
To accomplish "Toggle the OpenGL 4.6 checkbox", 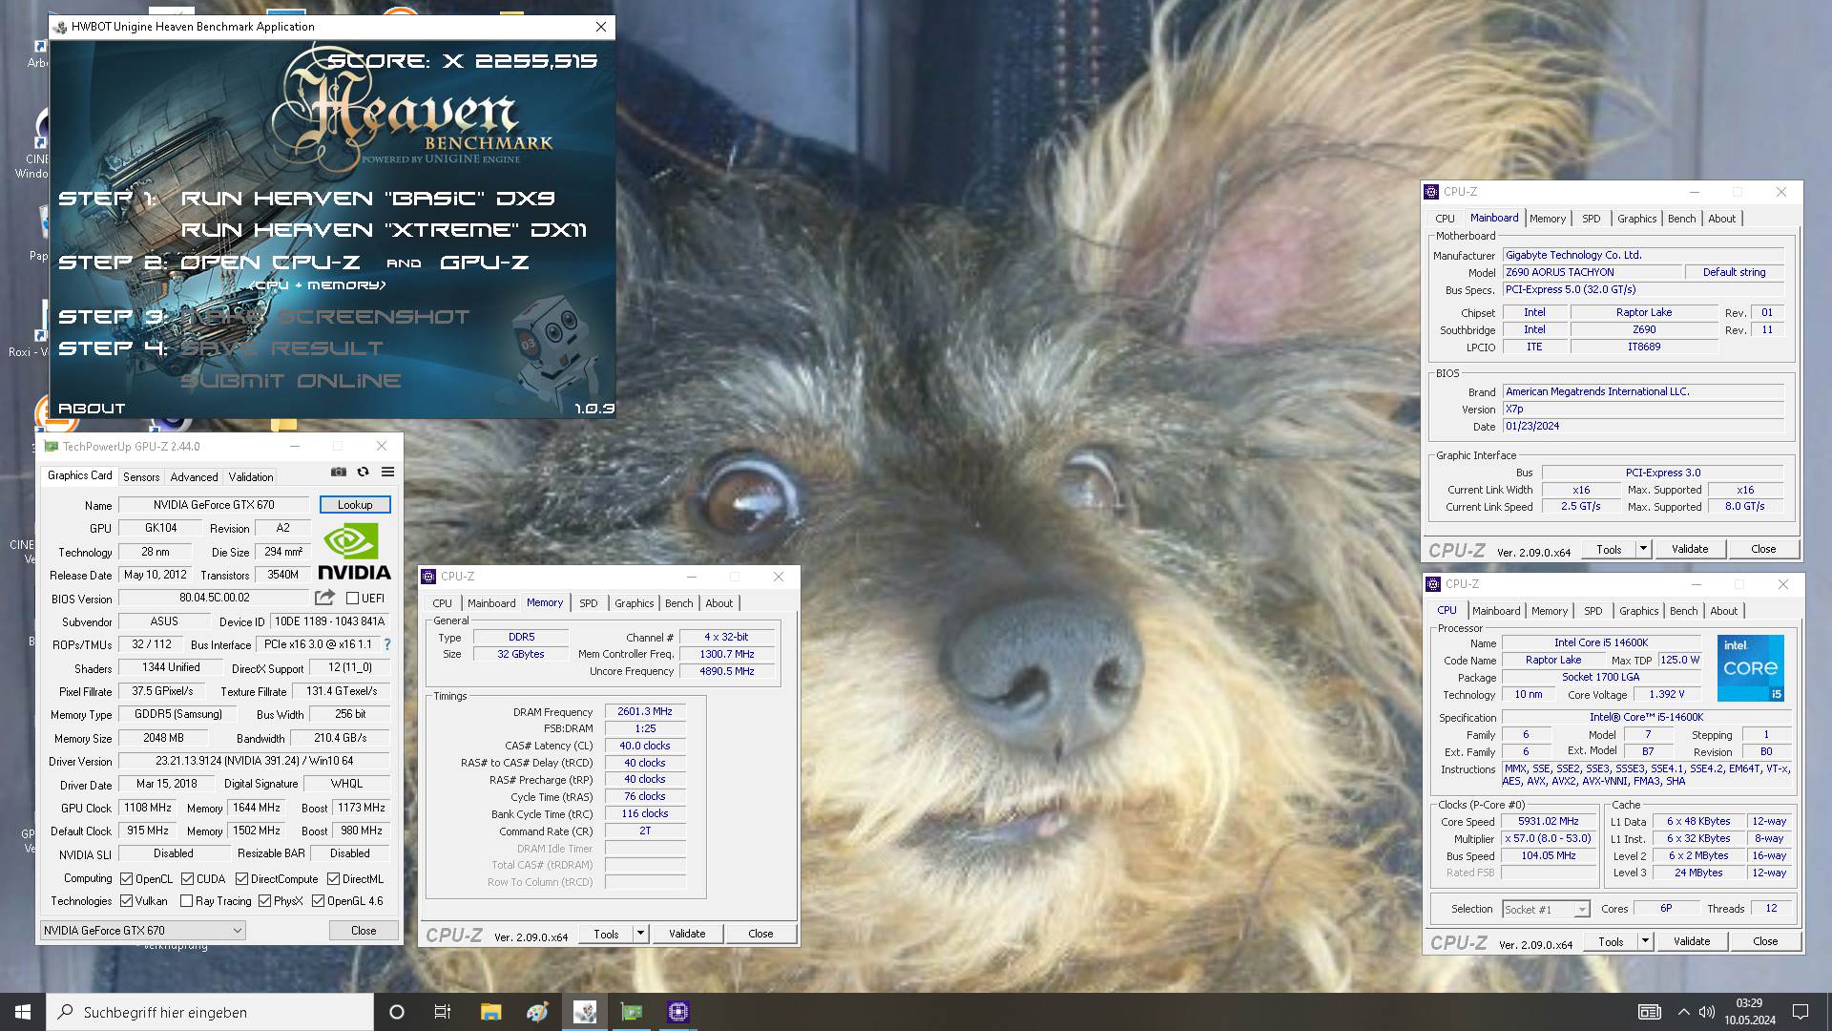I will coord(318,900).
